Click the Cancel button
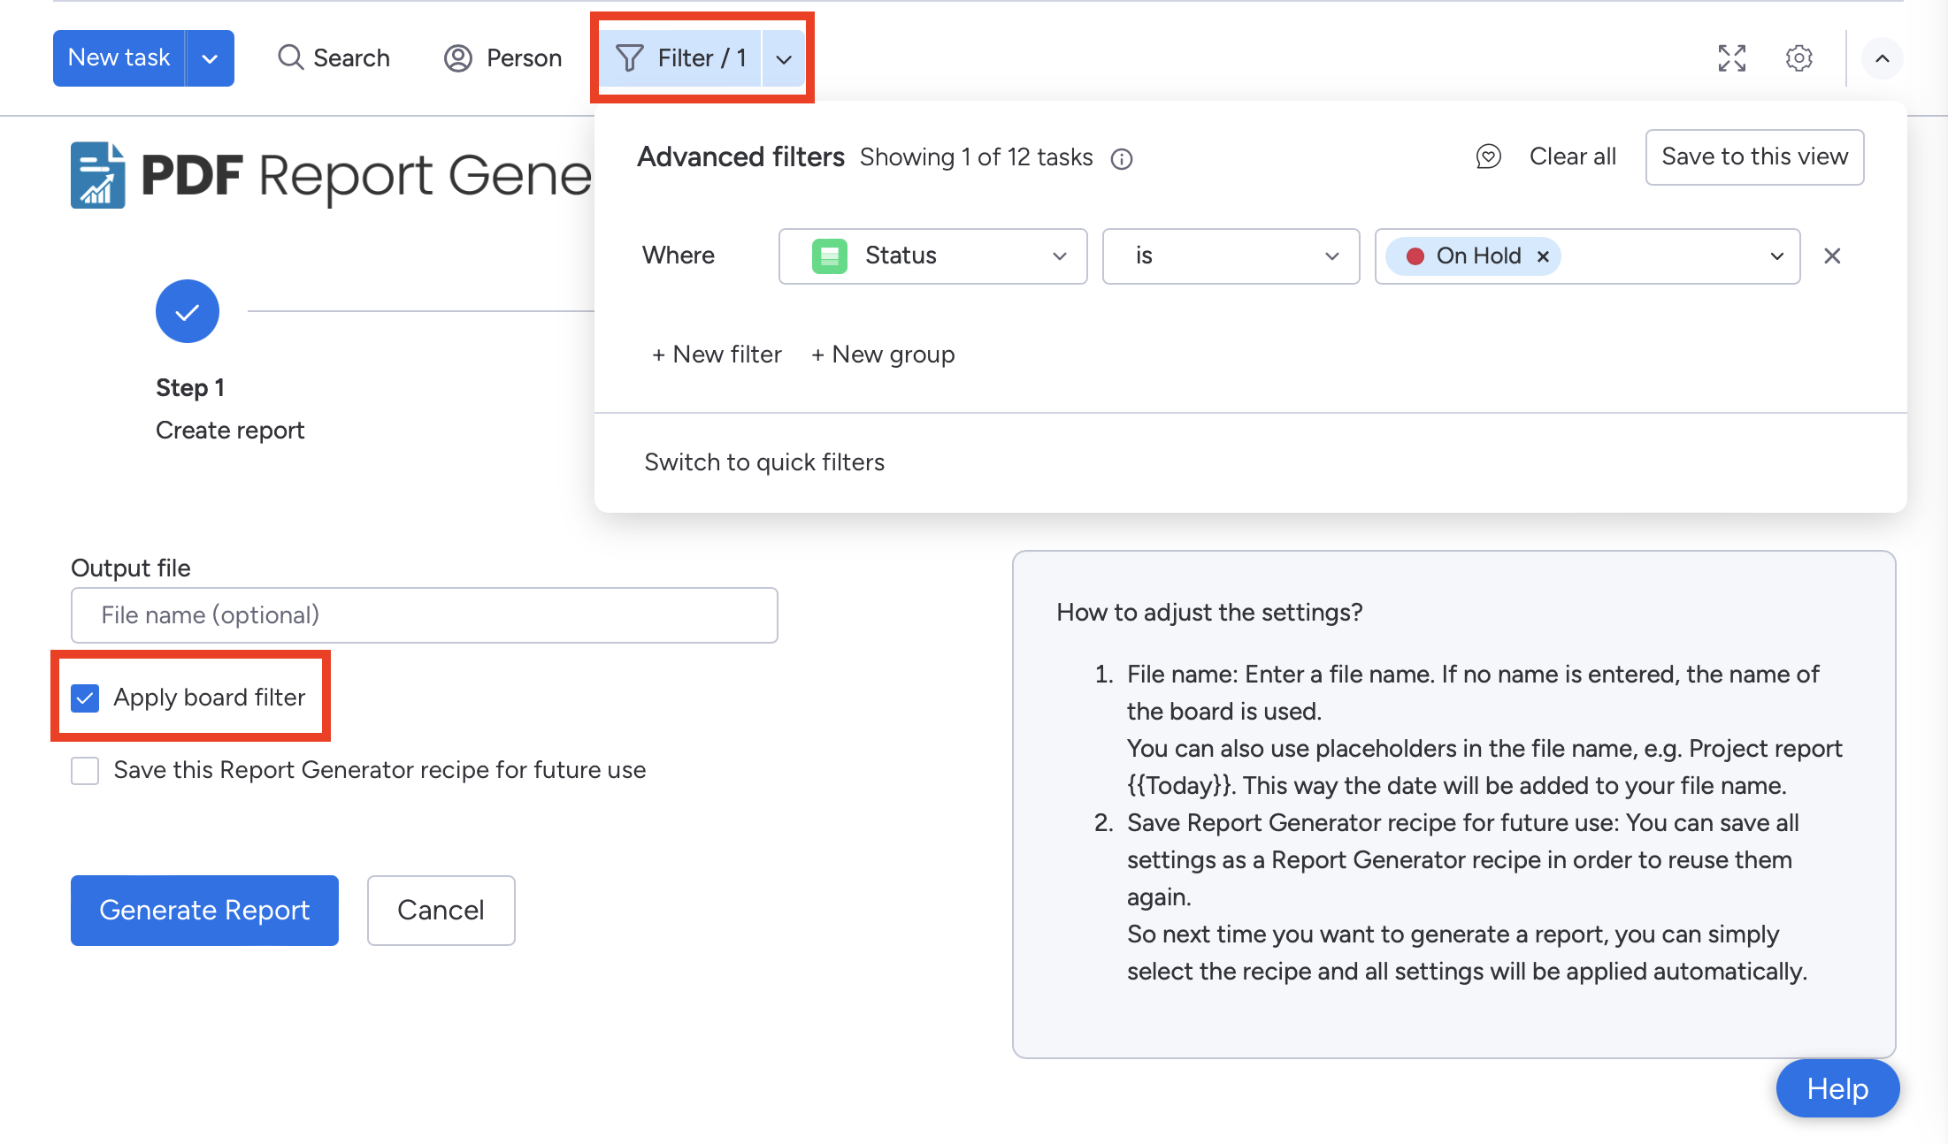1948x1144 pixels. tap(441, 911)
